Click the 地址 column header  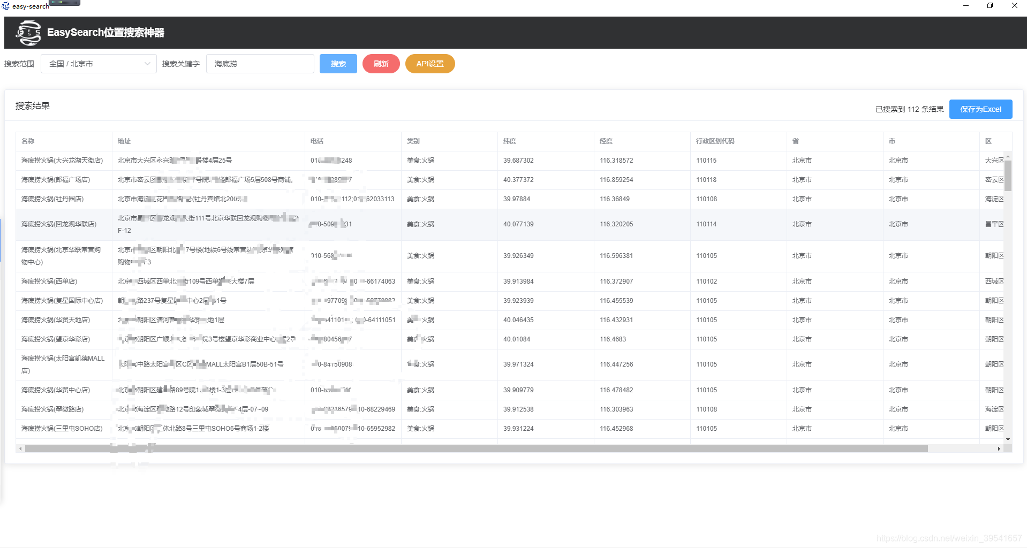[124, 141]
